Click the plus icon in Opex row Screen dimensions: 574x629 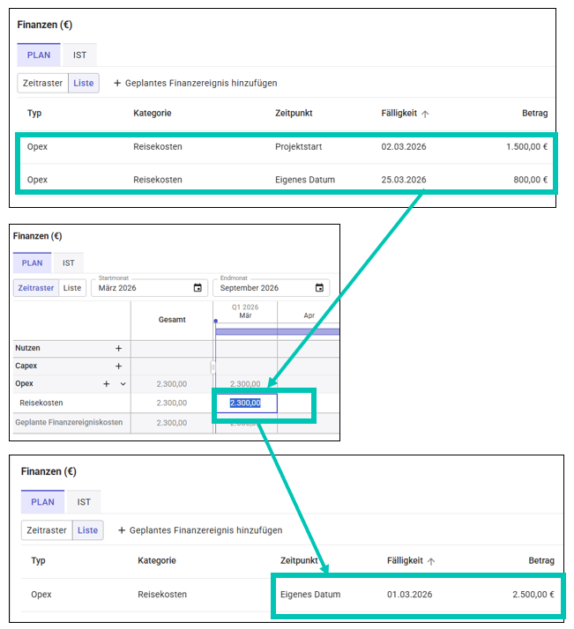pos(107,384)
